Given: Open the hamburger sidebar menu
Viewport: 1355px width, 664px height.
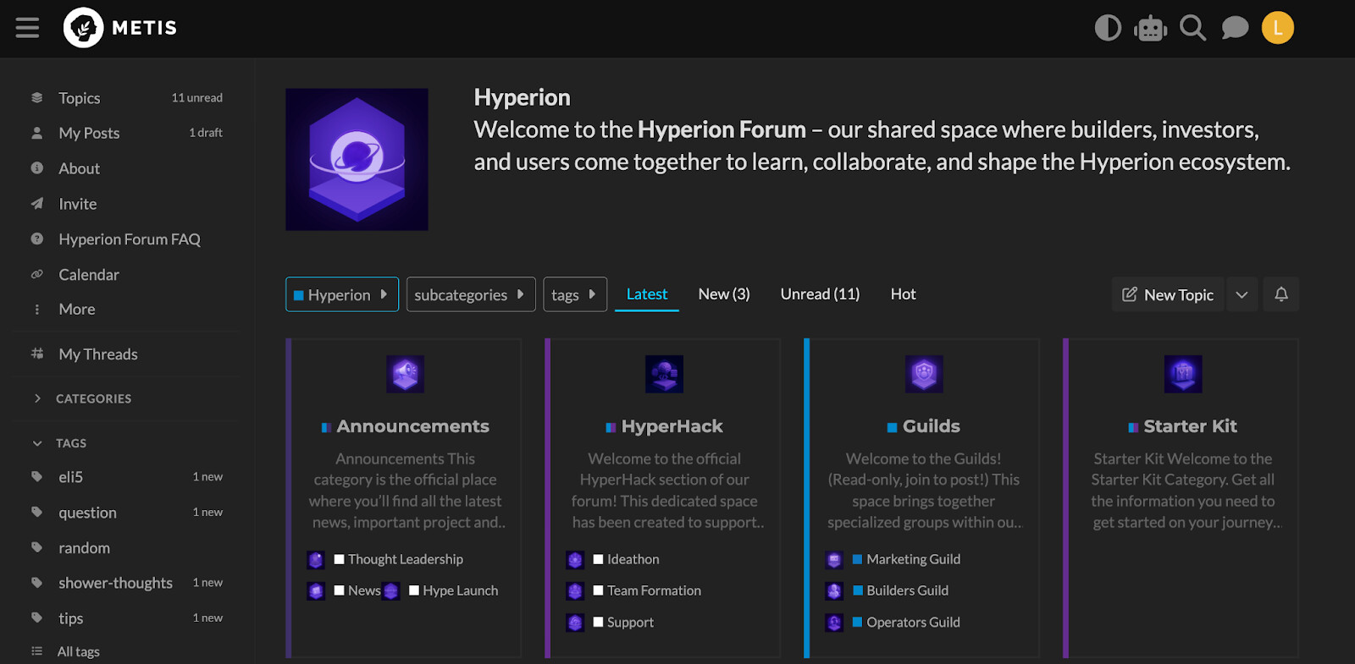Looking at the screenshot, I should click(x=27, y=28).
